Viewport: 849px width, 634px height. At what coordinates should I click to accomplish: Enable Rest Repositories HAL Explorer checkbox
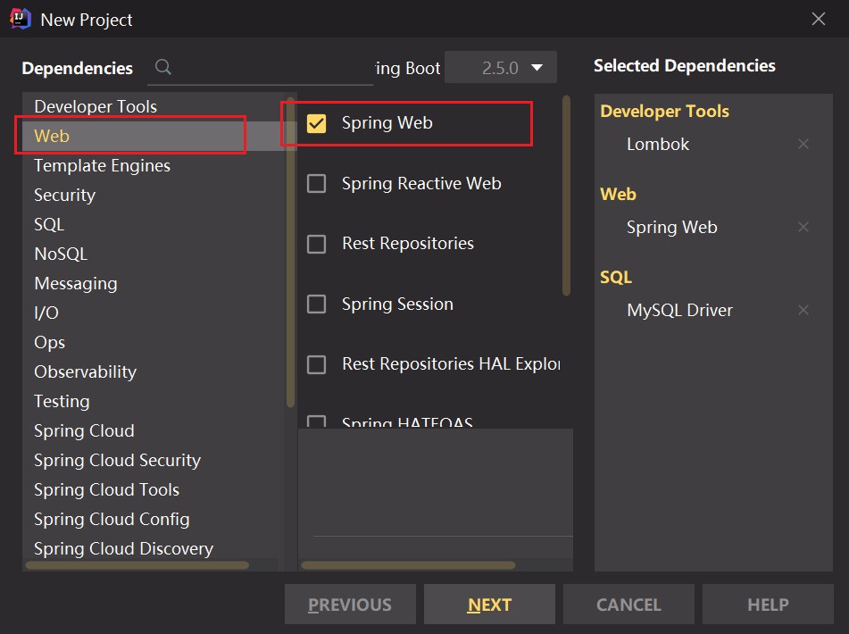click(317, 364)
